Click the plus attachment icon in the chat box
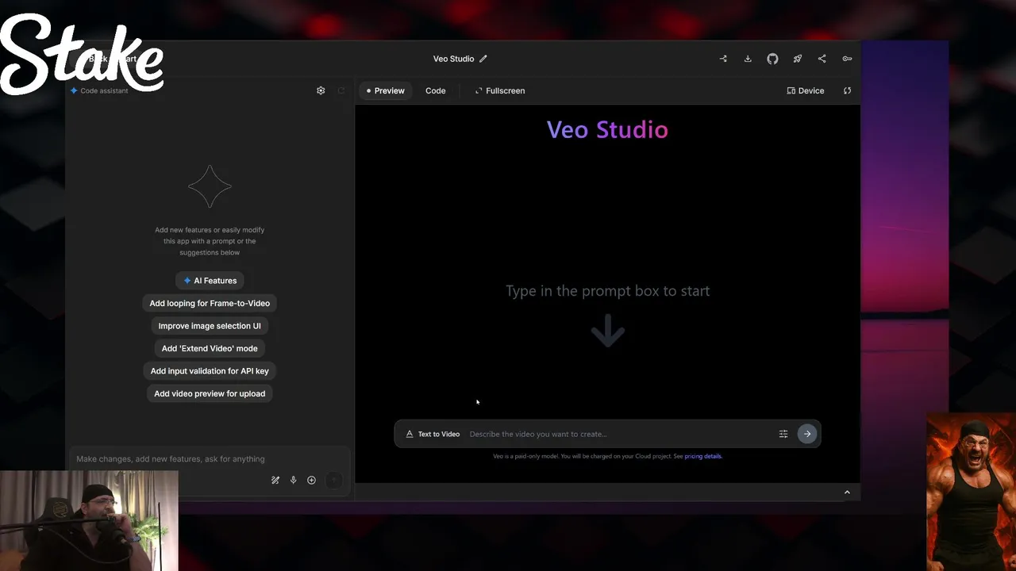 pos(311,480)
